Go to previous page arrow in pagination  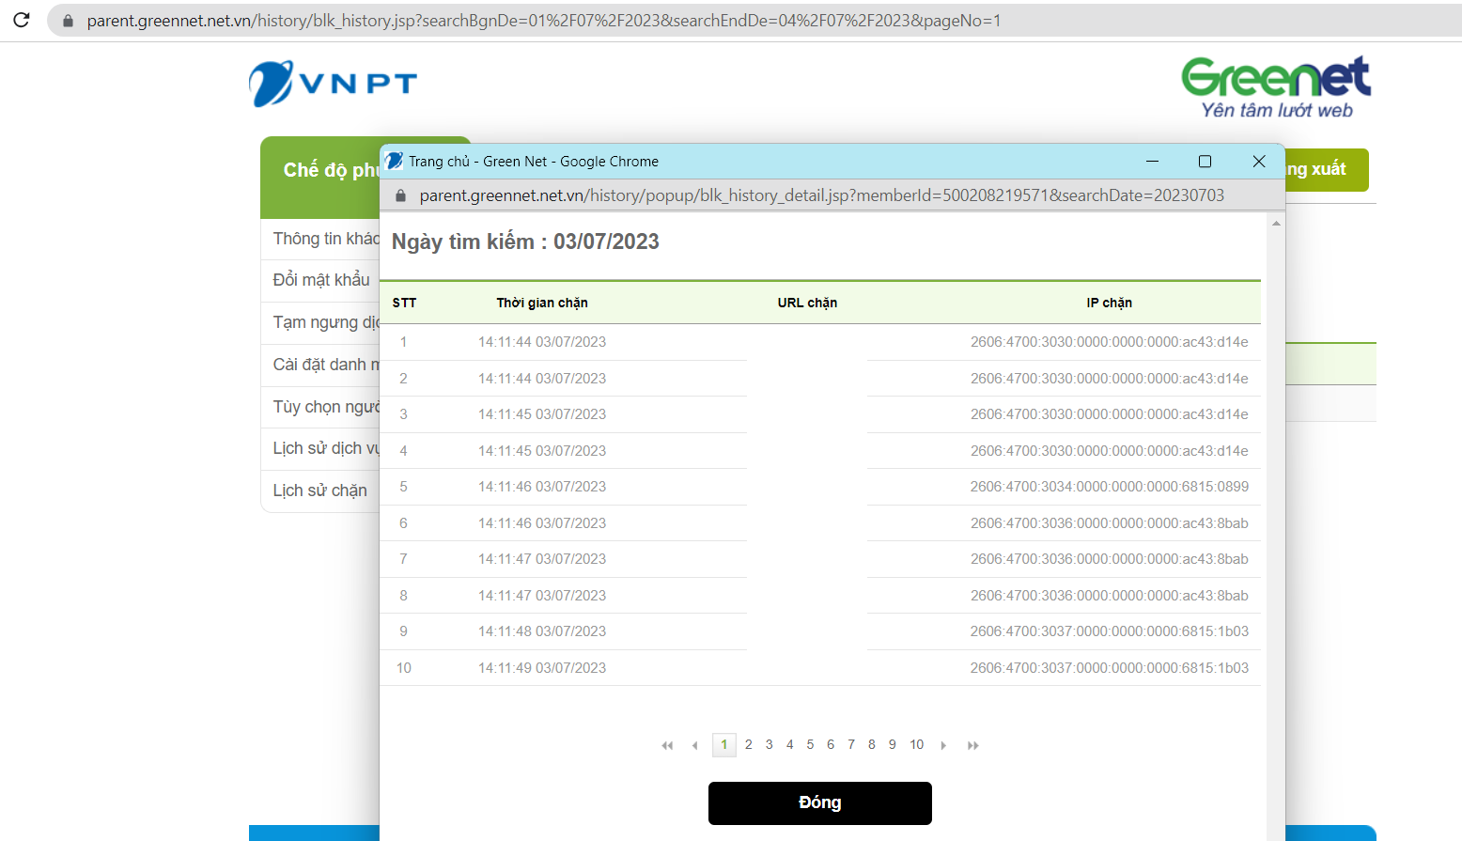click(694, 745)
